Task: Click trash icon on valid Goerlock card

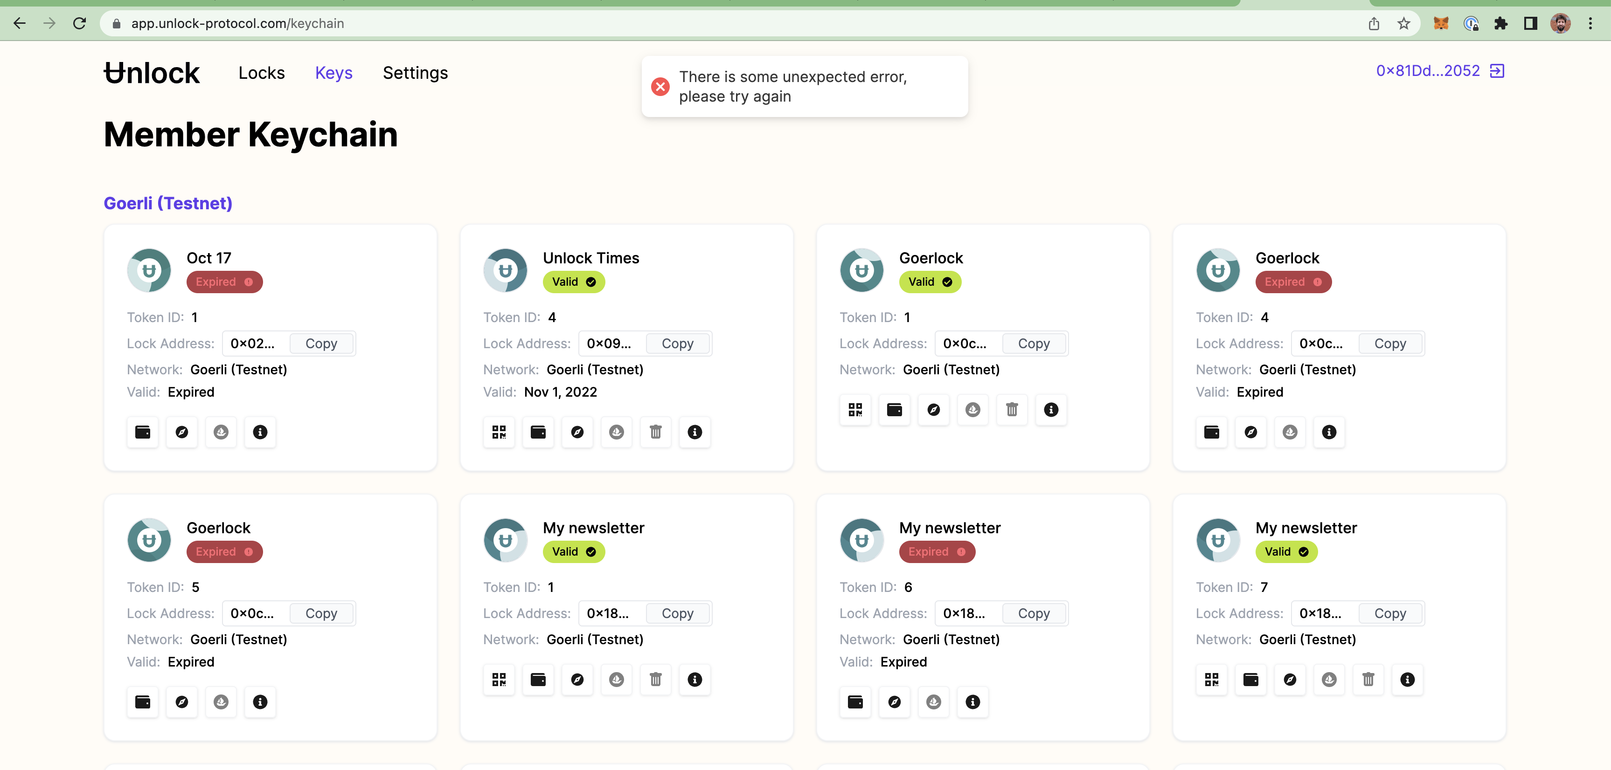Action: coord(1011,409)
